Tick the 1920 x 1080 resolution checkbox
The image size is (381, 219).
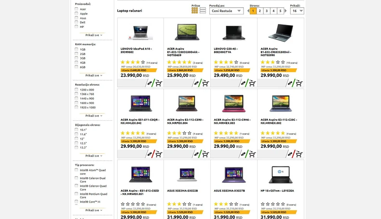click(76, 107)
